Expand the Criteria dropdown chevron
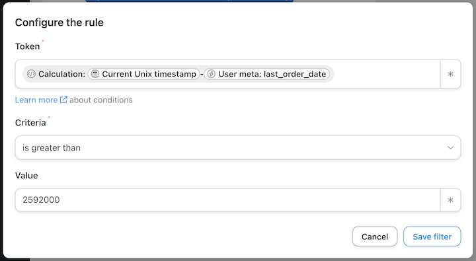The width and height of the screenshot is (476, 261). click(x=450, y=148)
